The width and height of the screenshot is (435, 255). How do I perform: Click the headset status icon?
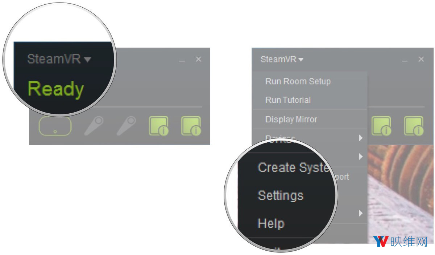tap(55, 126)
